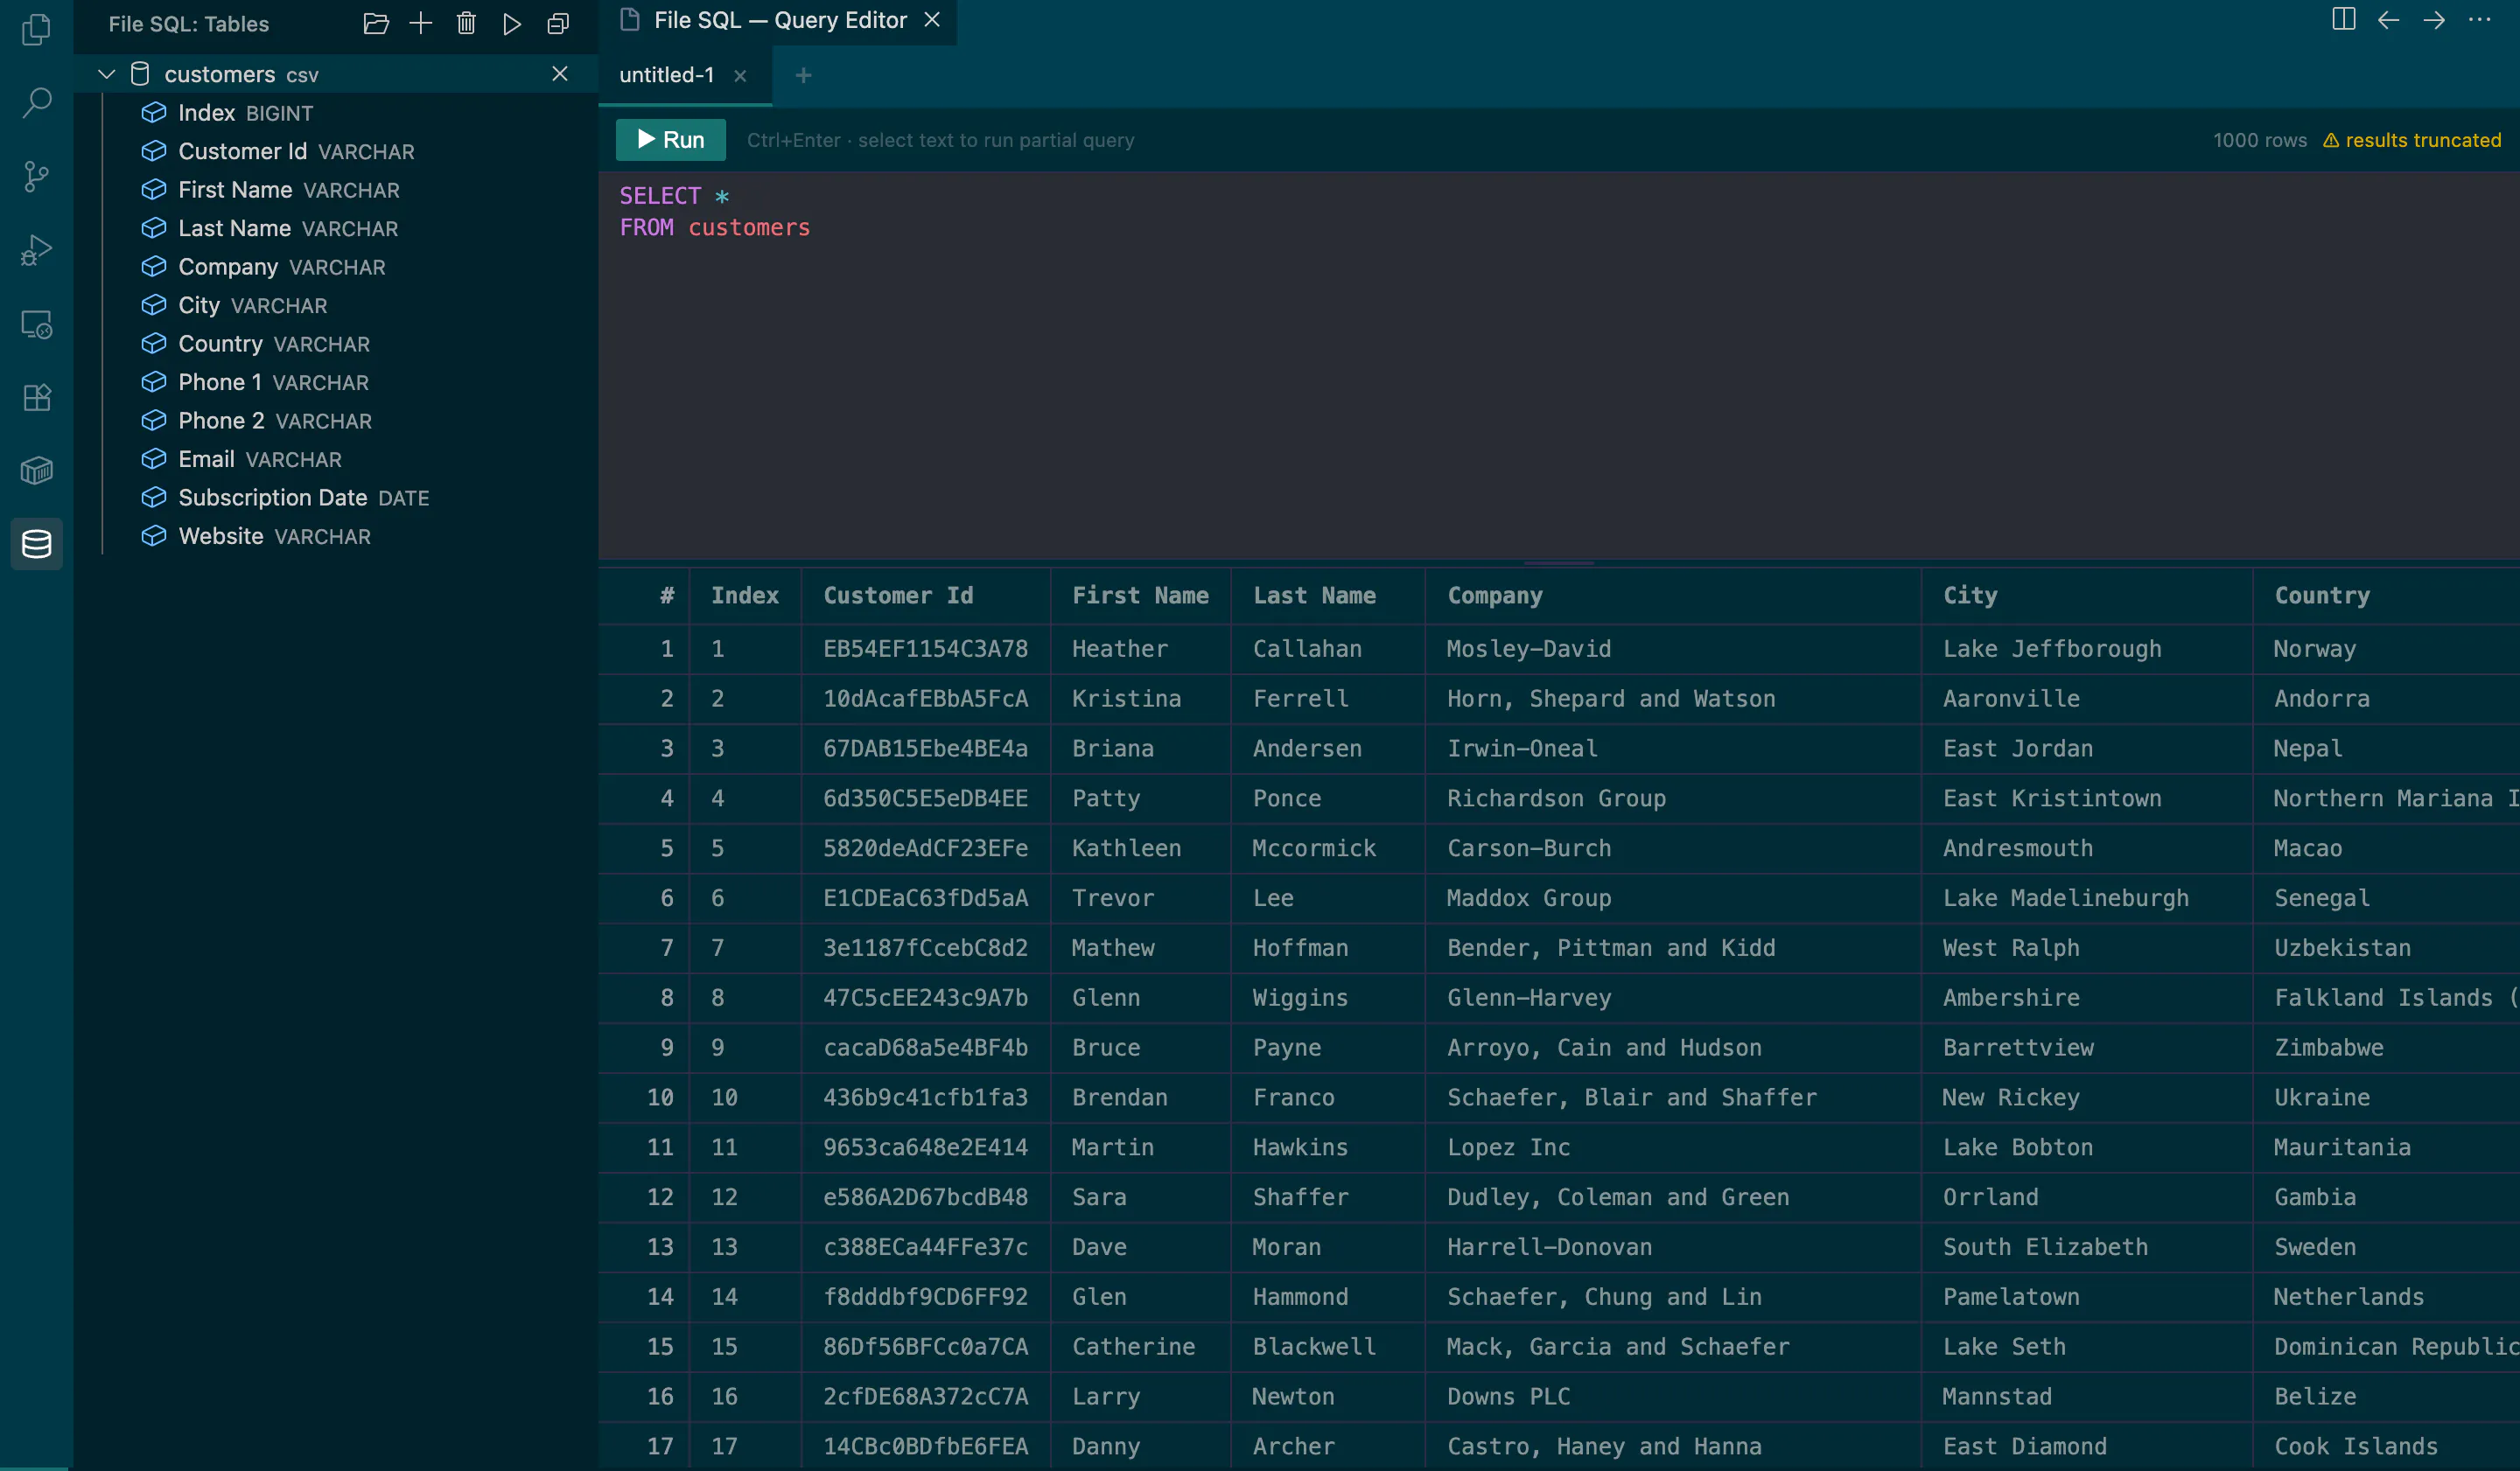Image resolution: width=2520 pixels, height=1471 pixels.
Task: Collapse all with the stacked squares icon
Action: (558, 24)
